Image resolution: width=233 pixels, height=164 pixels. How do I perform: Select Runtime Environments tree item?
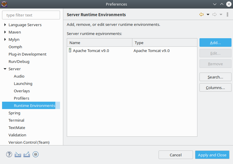(x=31, y=106)
